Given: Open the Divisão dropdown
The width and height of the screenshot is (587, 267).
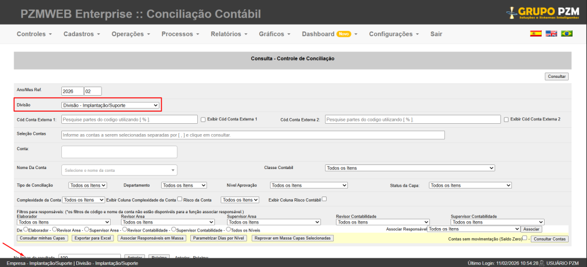Looking at the screenshot, I should click(x=110, y=105).
